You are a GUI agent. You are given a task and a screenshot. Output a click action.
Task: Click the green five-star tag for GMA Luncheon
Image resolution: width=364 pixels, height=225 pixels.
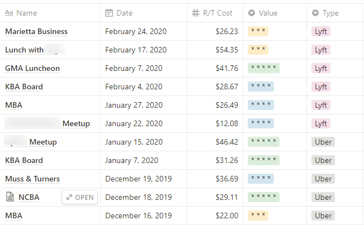click(263, 68)
